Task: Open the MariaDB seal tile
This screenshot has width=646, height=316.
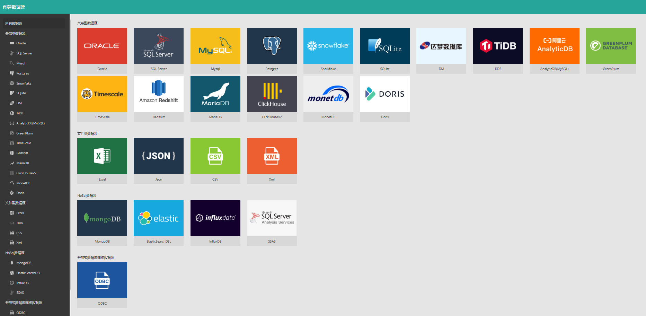Action: point(215,99)
